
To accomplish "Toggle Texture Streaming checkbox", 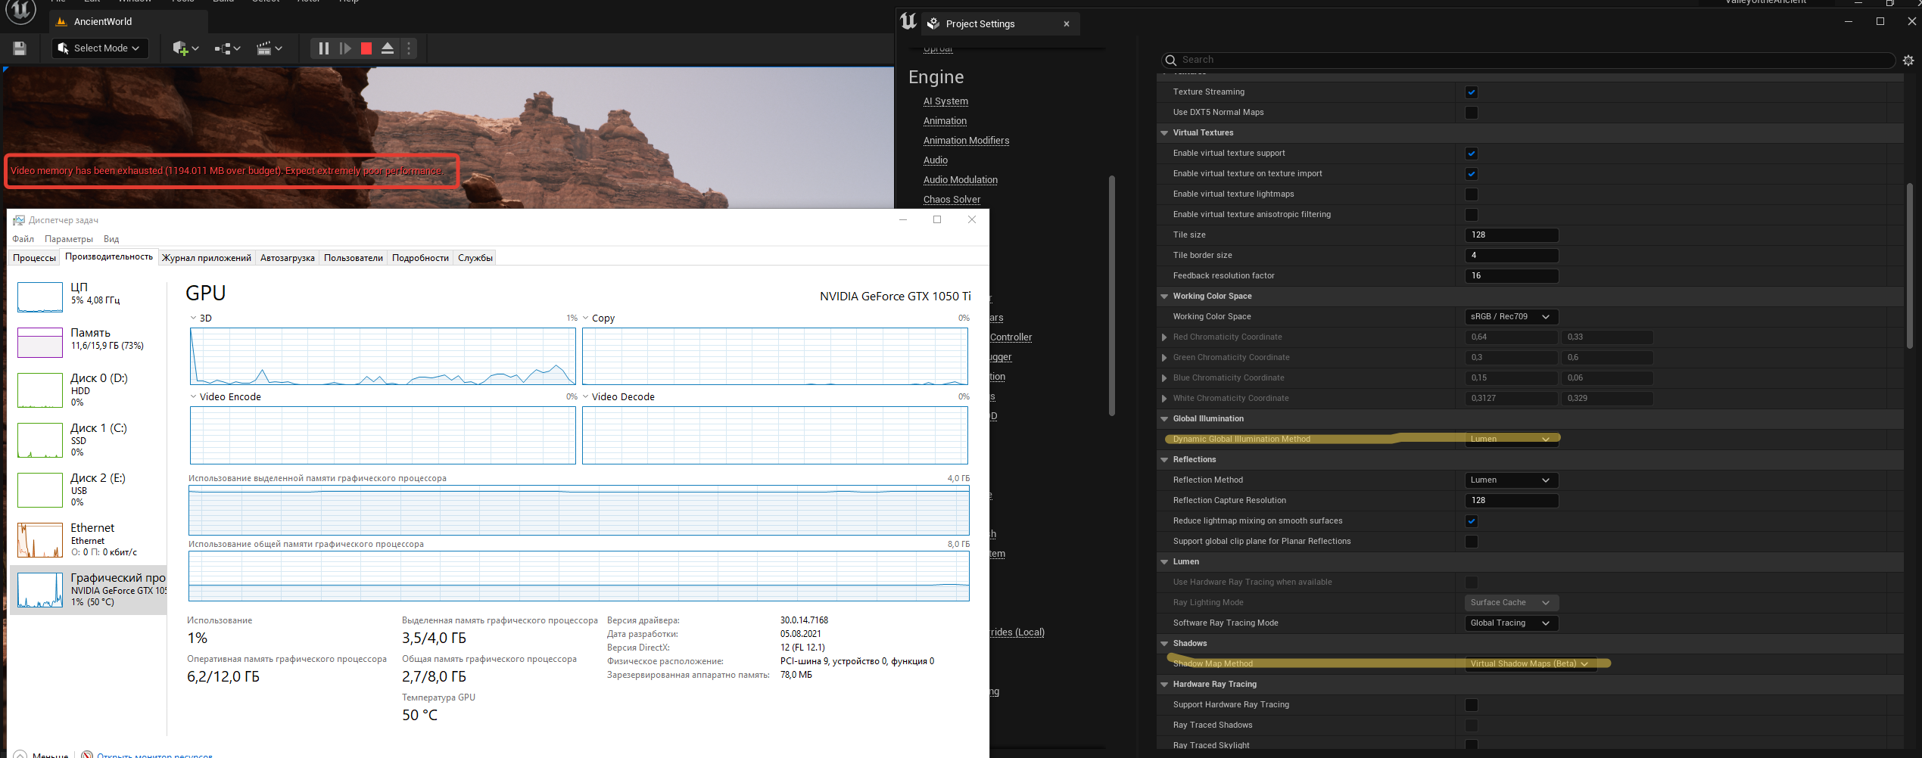I will [1472, 92].
